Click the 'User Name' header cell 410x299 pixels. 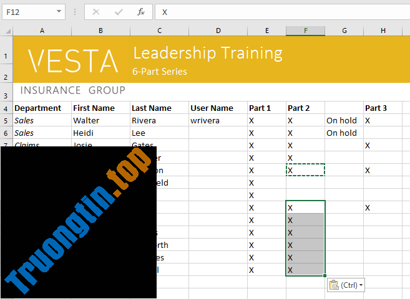point(218,108)
